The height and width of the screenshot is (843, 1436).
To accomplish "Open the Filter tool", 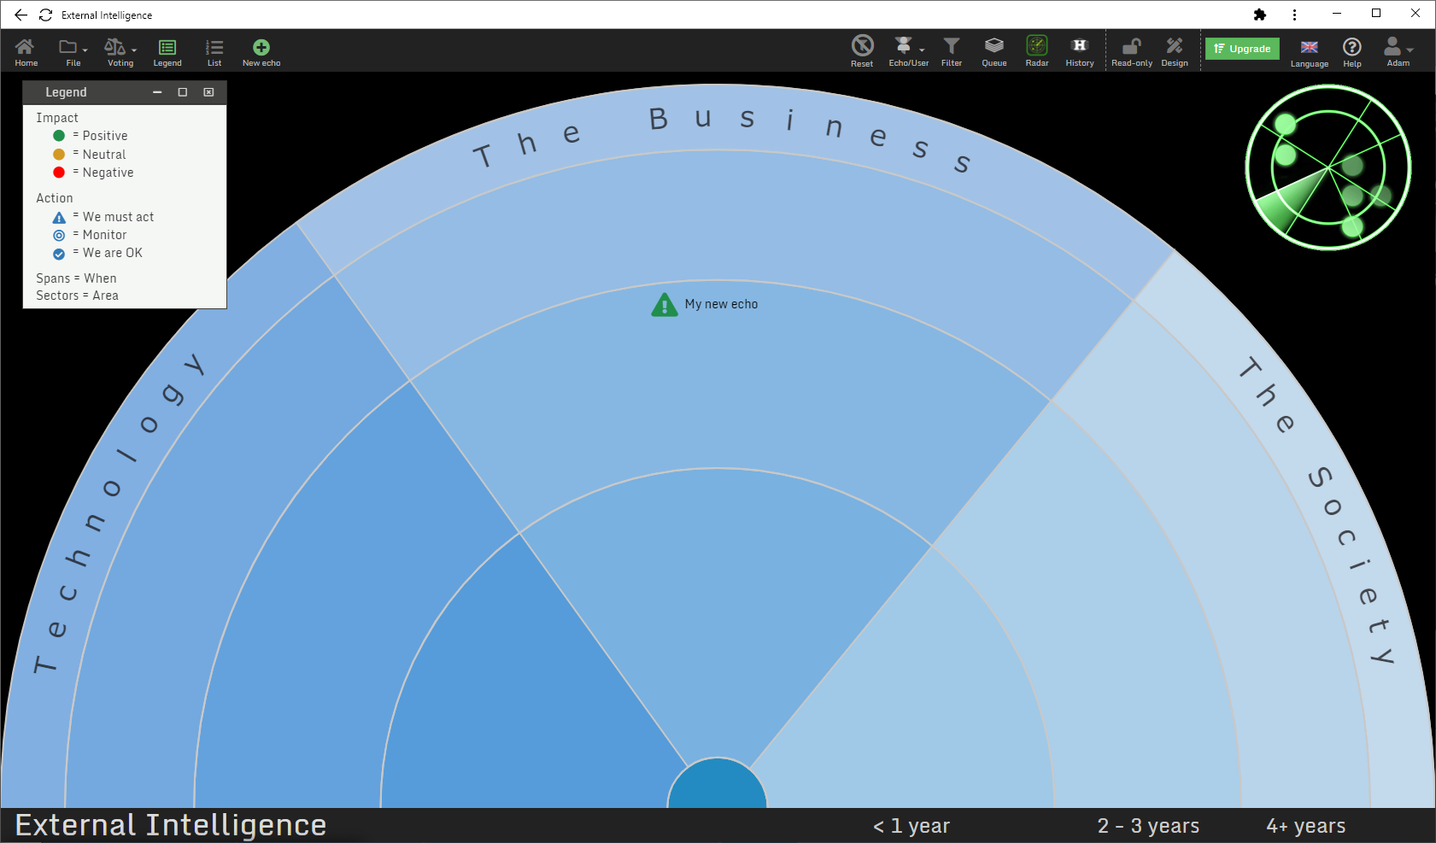I will (952, 51).
